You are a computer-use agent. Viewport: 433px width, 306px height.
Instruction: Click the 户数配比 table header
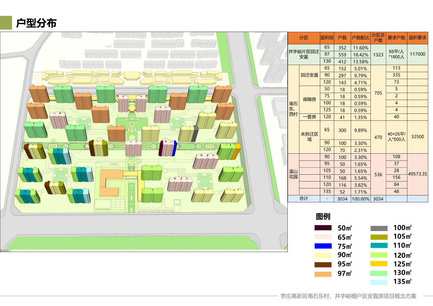point(360,38)
